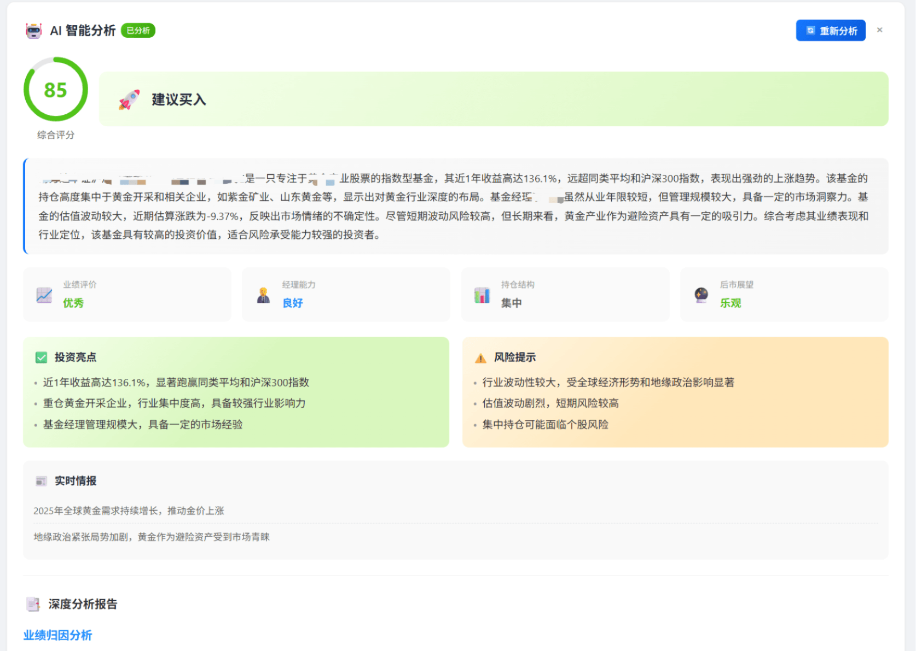Click the 业绩评价 label
This screenshot has width=916, height=651.
point(80,285)
